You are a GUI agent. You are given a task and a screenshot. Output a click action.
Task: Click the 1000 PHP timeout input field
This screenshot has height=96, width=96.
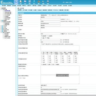point(50,42)
